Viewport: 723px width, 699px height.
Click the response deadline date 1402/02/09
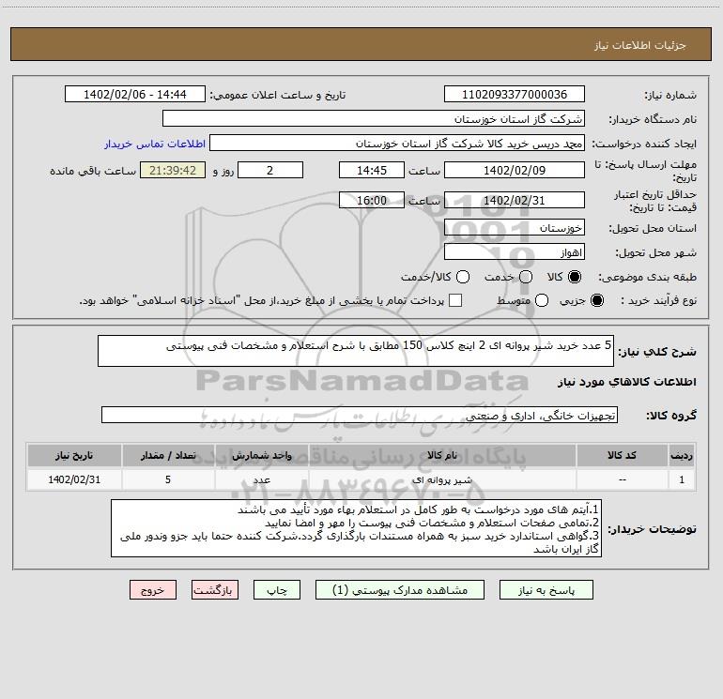pos(515,170)
